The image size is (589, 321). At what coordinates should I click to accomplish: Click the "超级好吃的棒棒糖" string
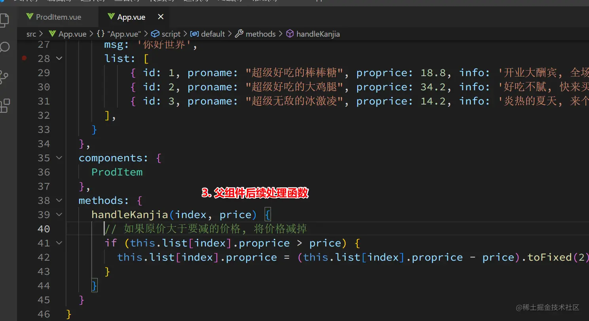(x=294, y=73)
